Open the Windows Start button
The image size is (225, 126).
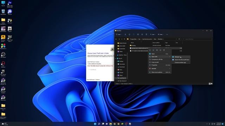[95, 124]
